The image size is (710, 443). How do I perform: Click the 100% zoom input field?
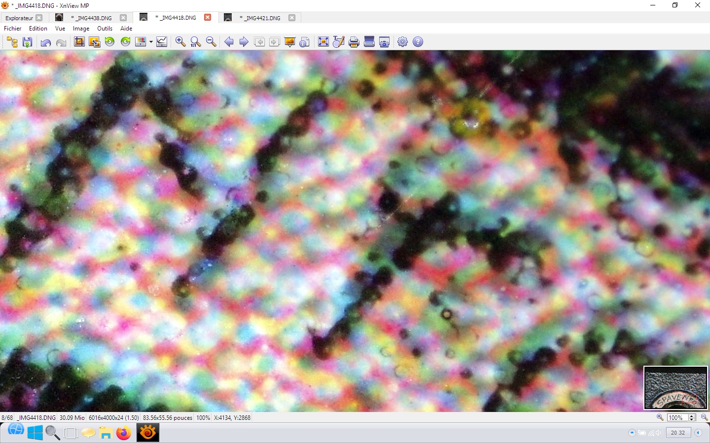point(676,418)
